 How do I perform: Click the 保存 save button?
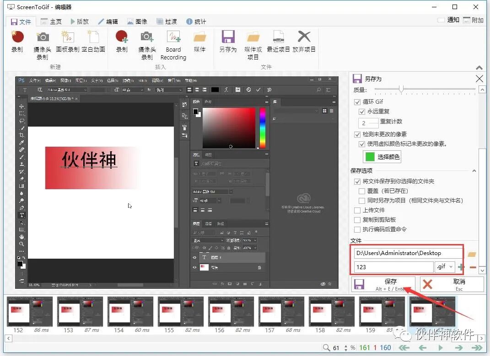[384, 284]
